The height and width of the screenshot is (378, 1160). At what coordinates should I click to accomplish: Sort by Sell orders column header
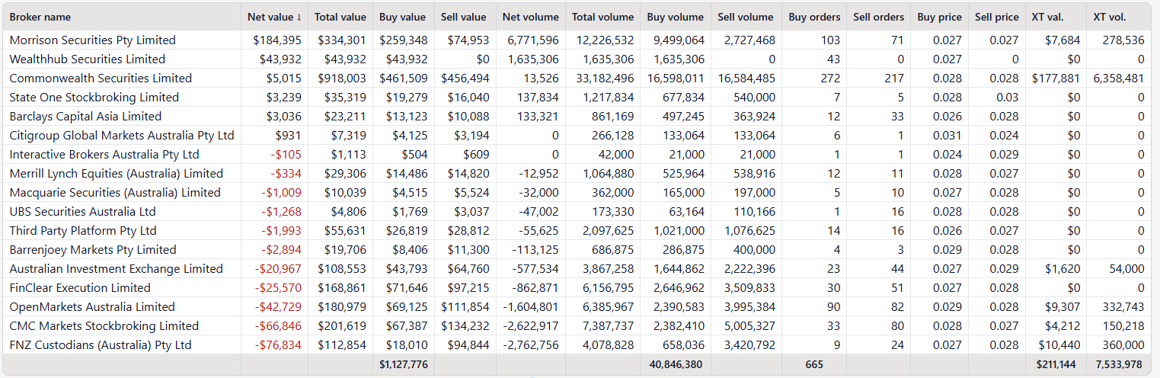878,17
